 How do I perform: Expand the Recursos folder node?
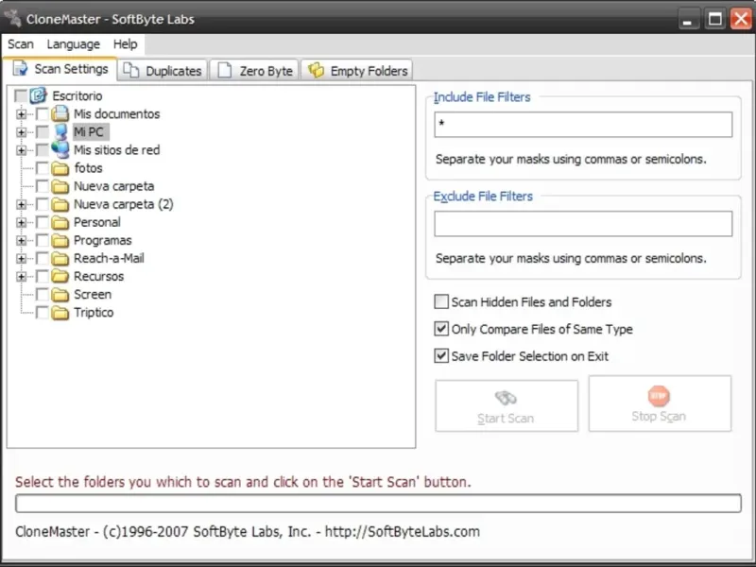[21, 277]
